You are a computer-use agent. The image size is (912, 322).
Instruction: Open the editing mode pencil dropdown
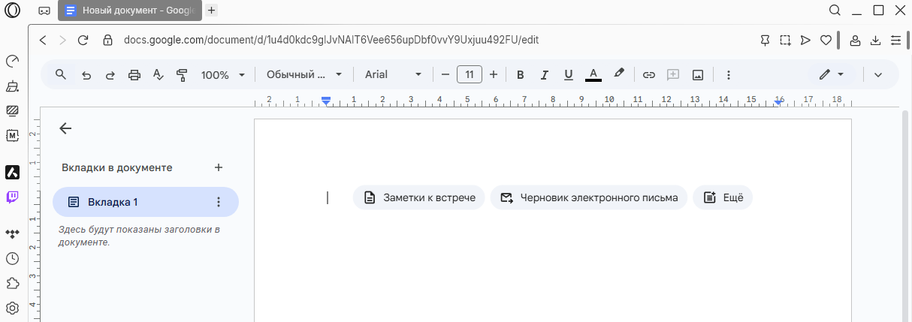pos(832,74)
